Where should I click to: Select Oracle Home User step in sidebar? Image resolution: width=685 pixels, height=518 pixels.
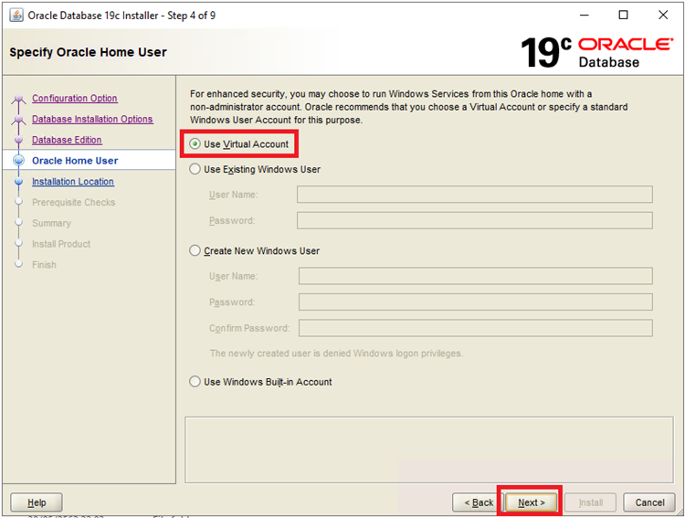point(75,161)
